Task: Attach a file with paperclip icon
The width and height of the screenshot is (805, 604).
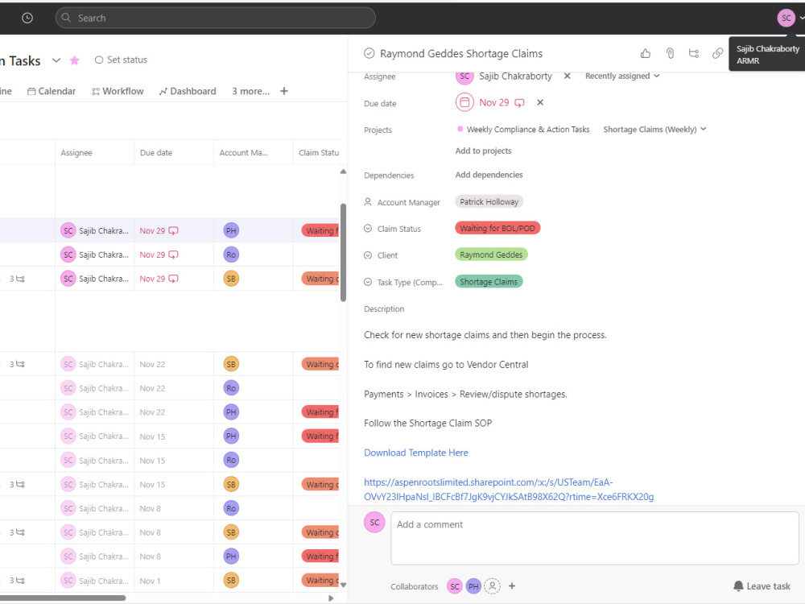Action: pyautogui.click(x=670, y=53)
